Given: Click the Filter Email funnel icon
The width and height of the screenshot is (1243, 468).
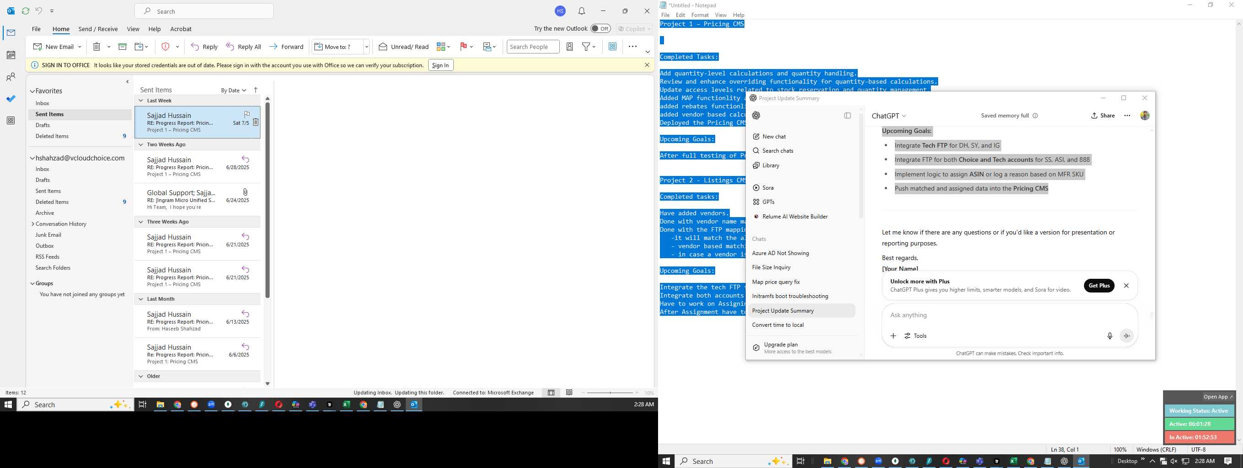Looking at the screenshot, I should [586, 47].
